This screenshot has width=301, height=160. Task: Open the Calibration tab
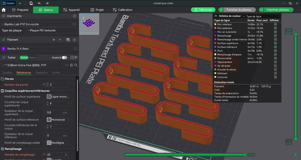123,10
